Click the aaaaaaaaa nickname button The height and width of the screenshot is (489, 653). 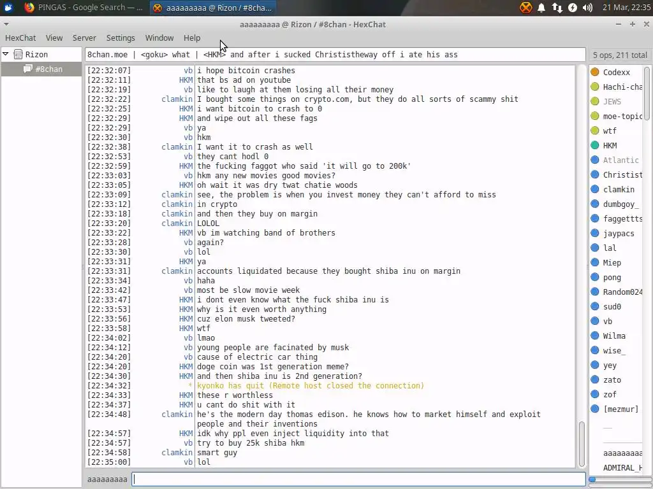[107, 479]
